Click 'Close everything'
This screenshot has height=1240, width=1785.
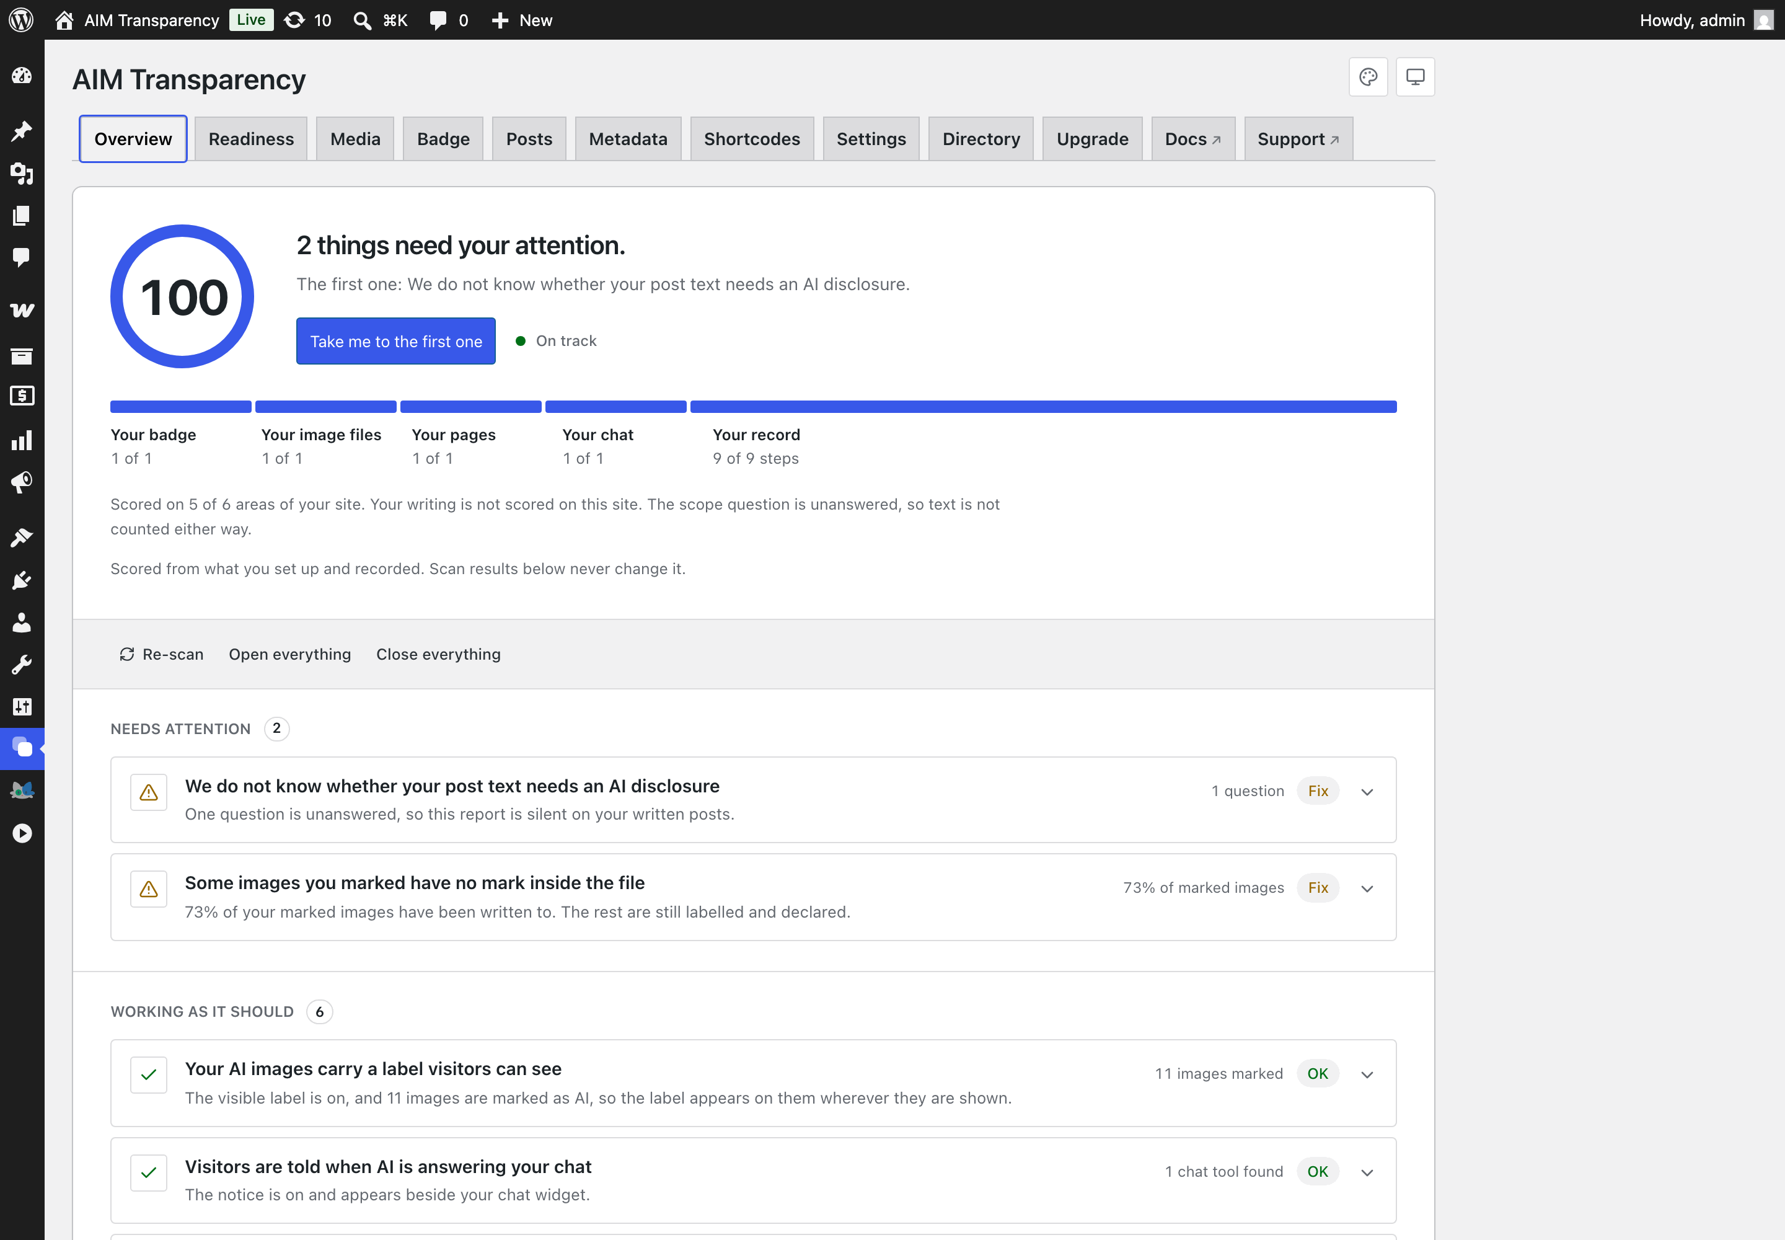click(438, 654)
